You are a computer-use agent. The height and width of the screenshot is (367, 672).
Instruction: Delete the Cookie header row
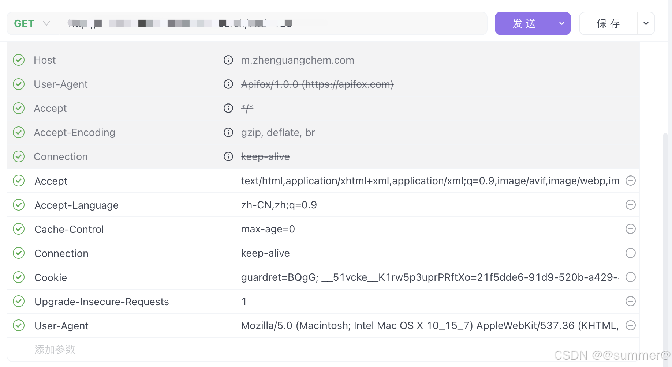click(x=630, y=277)
